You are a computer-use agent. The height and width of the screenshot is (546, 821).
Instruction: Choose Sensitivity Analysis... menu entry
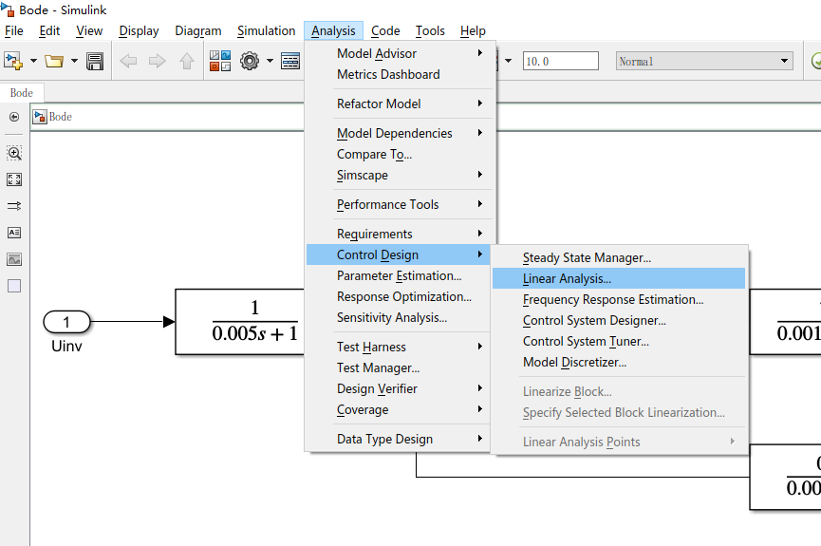point(400,317)
